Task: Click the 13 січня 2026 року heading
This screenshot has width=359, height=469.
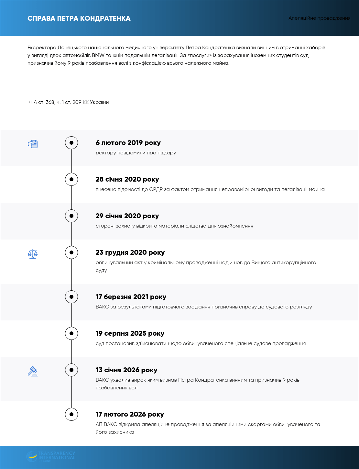Action: point(126,370)
